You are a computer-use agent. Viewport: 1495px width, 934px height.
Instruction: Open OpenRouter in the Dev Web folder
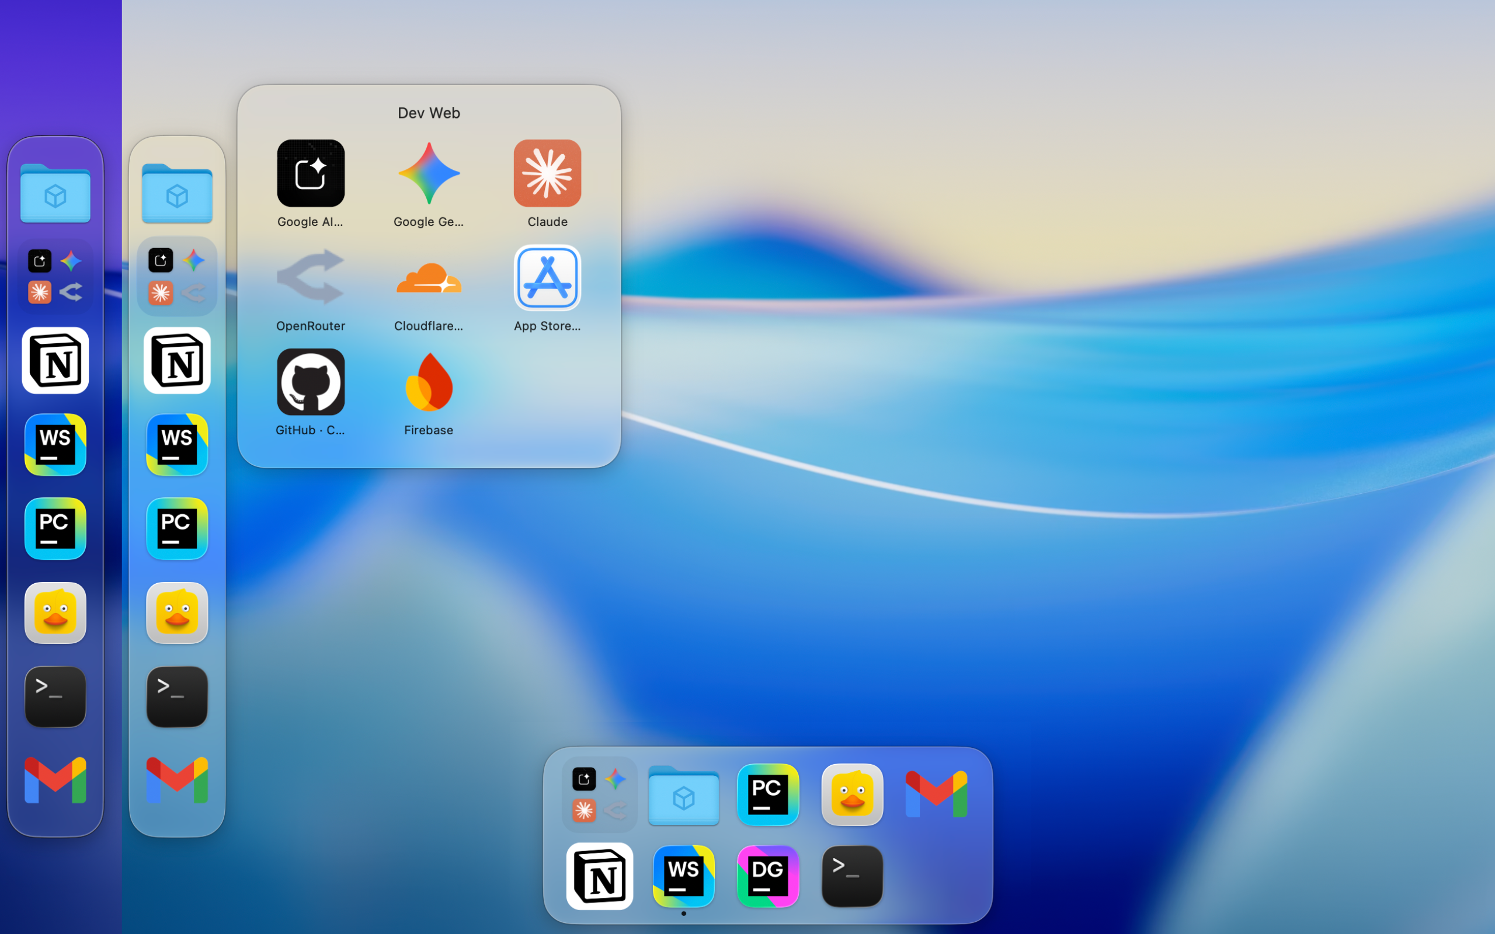311,277
